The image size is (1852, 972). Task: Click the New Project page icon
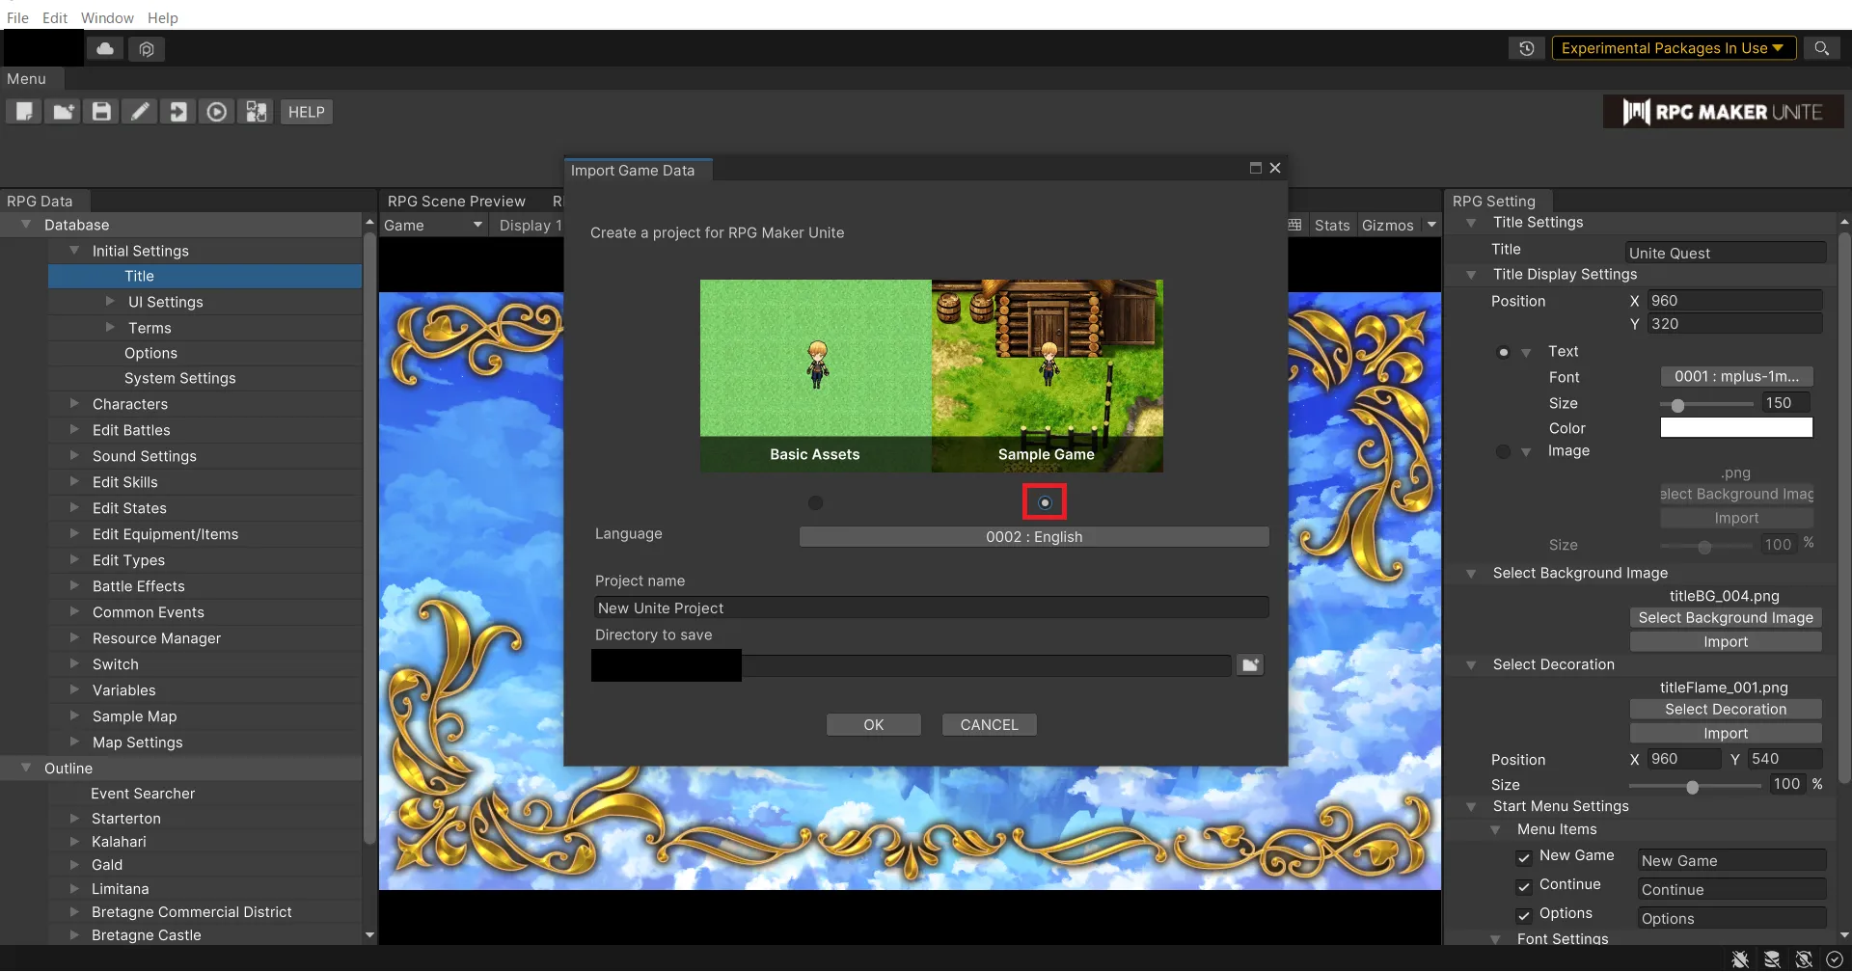pyautogui.click(x=24, y=112)
